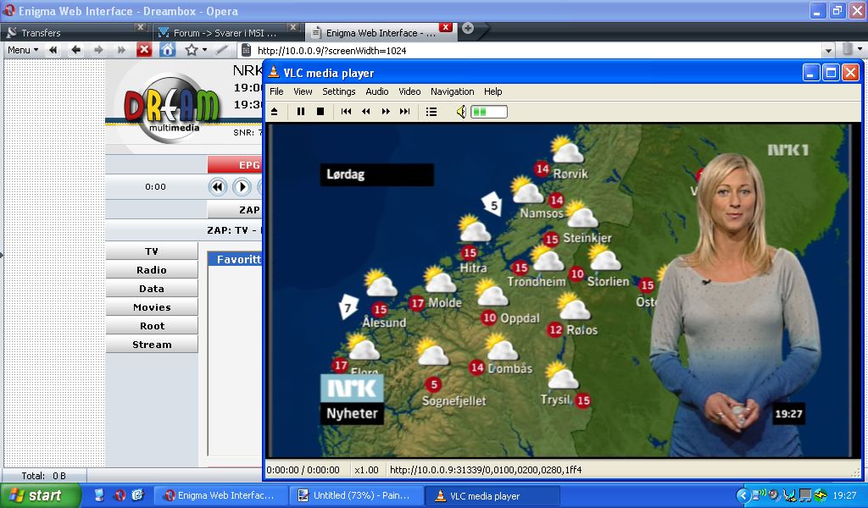The width and height of the screenshot is (868, 508).
Task: Click Opera fast forward icon
Action: 120,50
